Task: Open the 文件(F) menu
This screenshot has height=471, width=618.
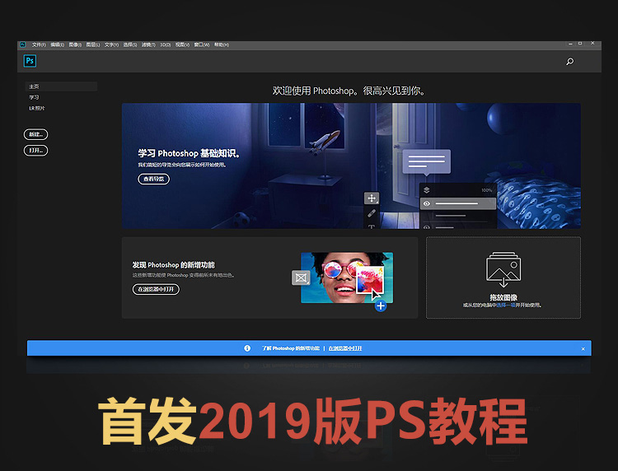Action: point(39,45)
